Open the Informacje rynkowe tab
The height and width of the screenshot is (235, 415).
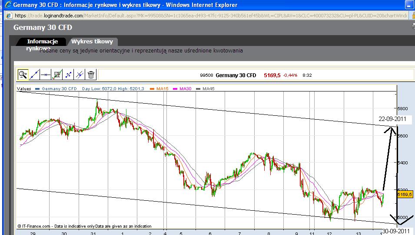click(42, 42)
